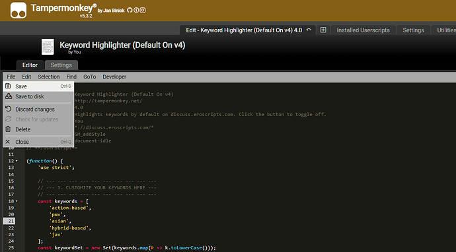Click line number 21 in the gutter
The width and height of the screenshot is (456, 252).
(x=11, y=221)
